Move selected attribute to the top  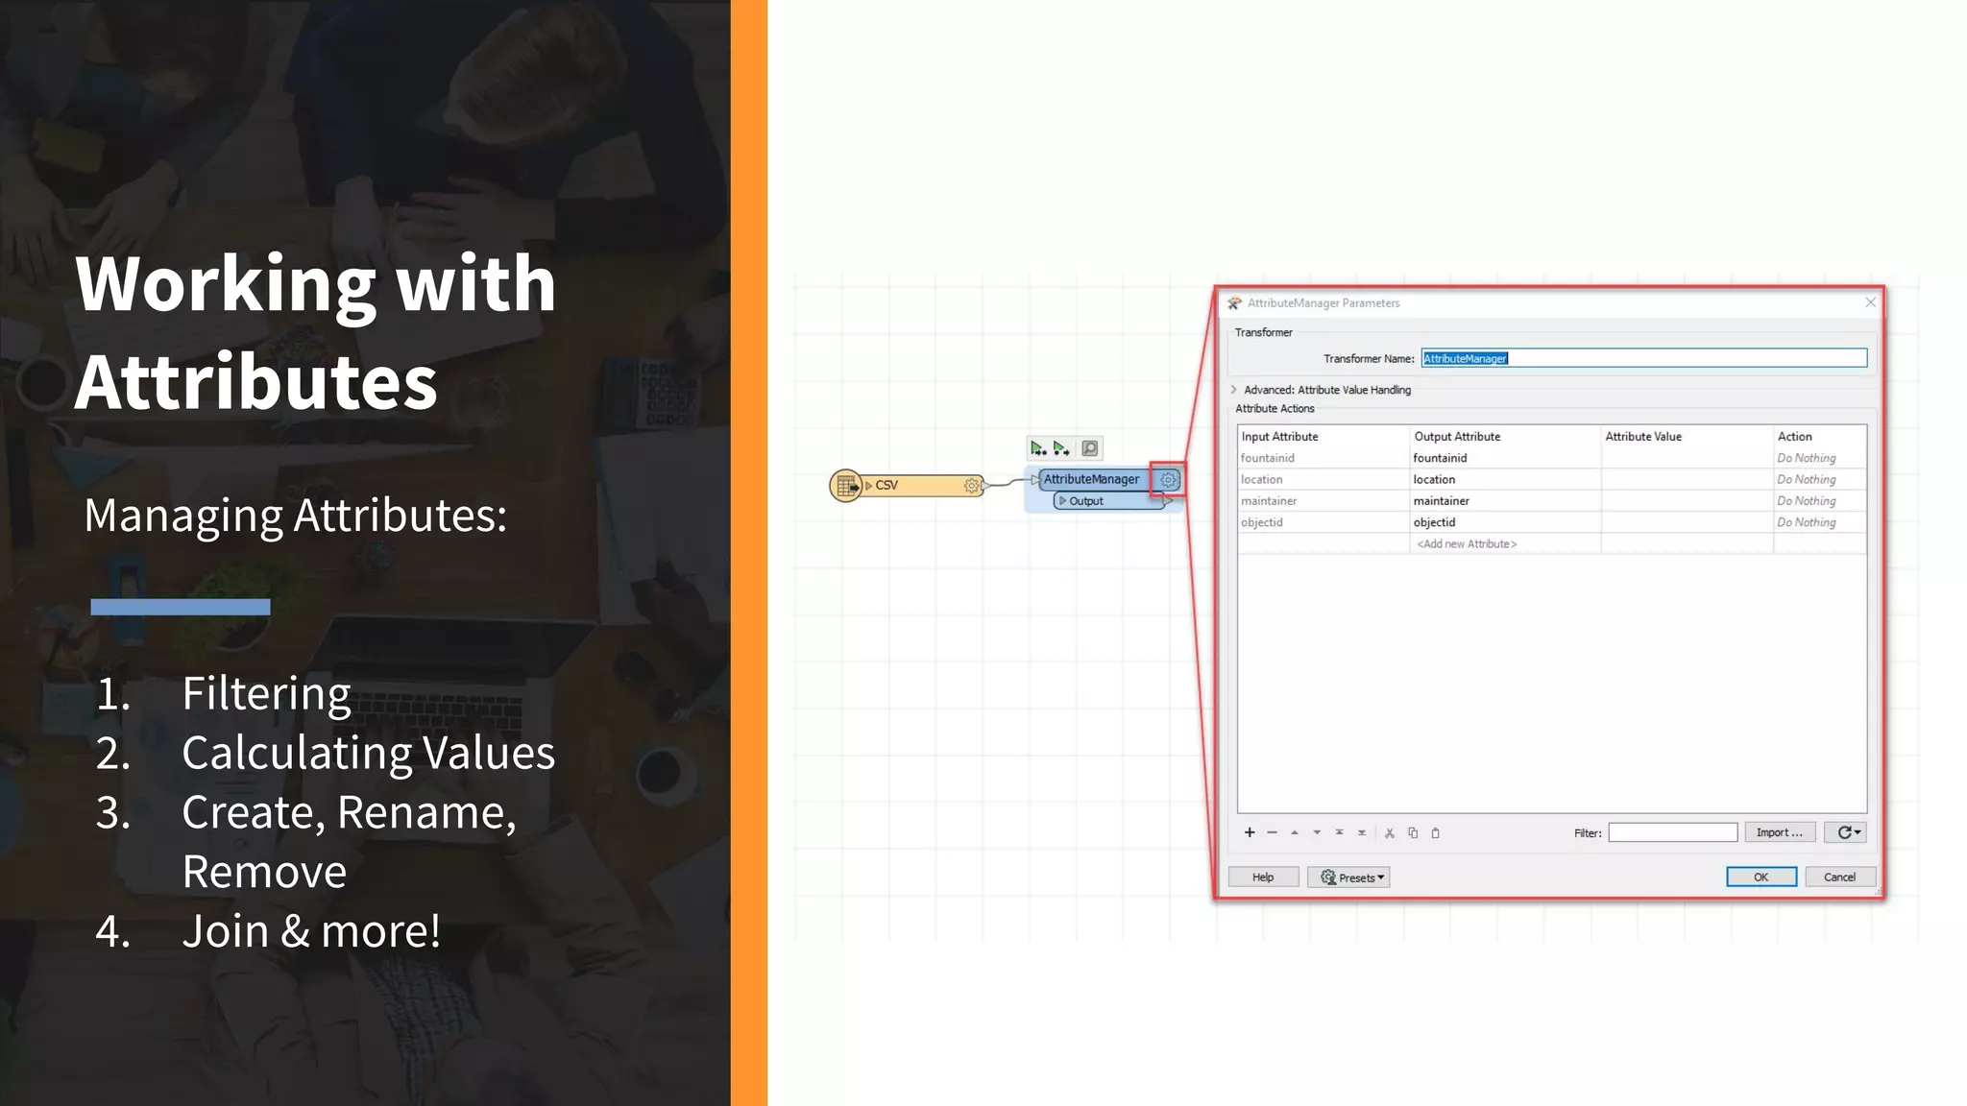click(x=1339, y=832)
